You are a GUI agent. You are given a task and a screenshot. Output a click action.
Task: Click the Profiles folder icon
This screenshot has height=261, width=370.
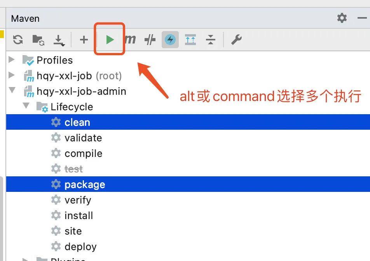coord(28,60)
